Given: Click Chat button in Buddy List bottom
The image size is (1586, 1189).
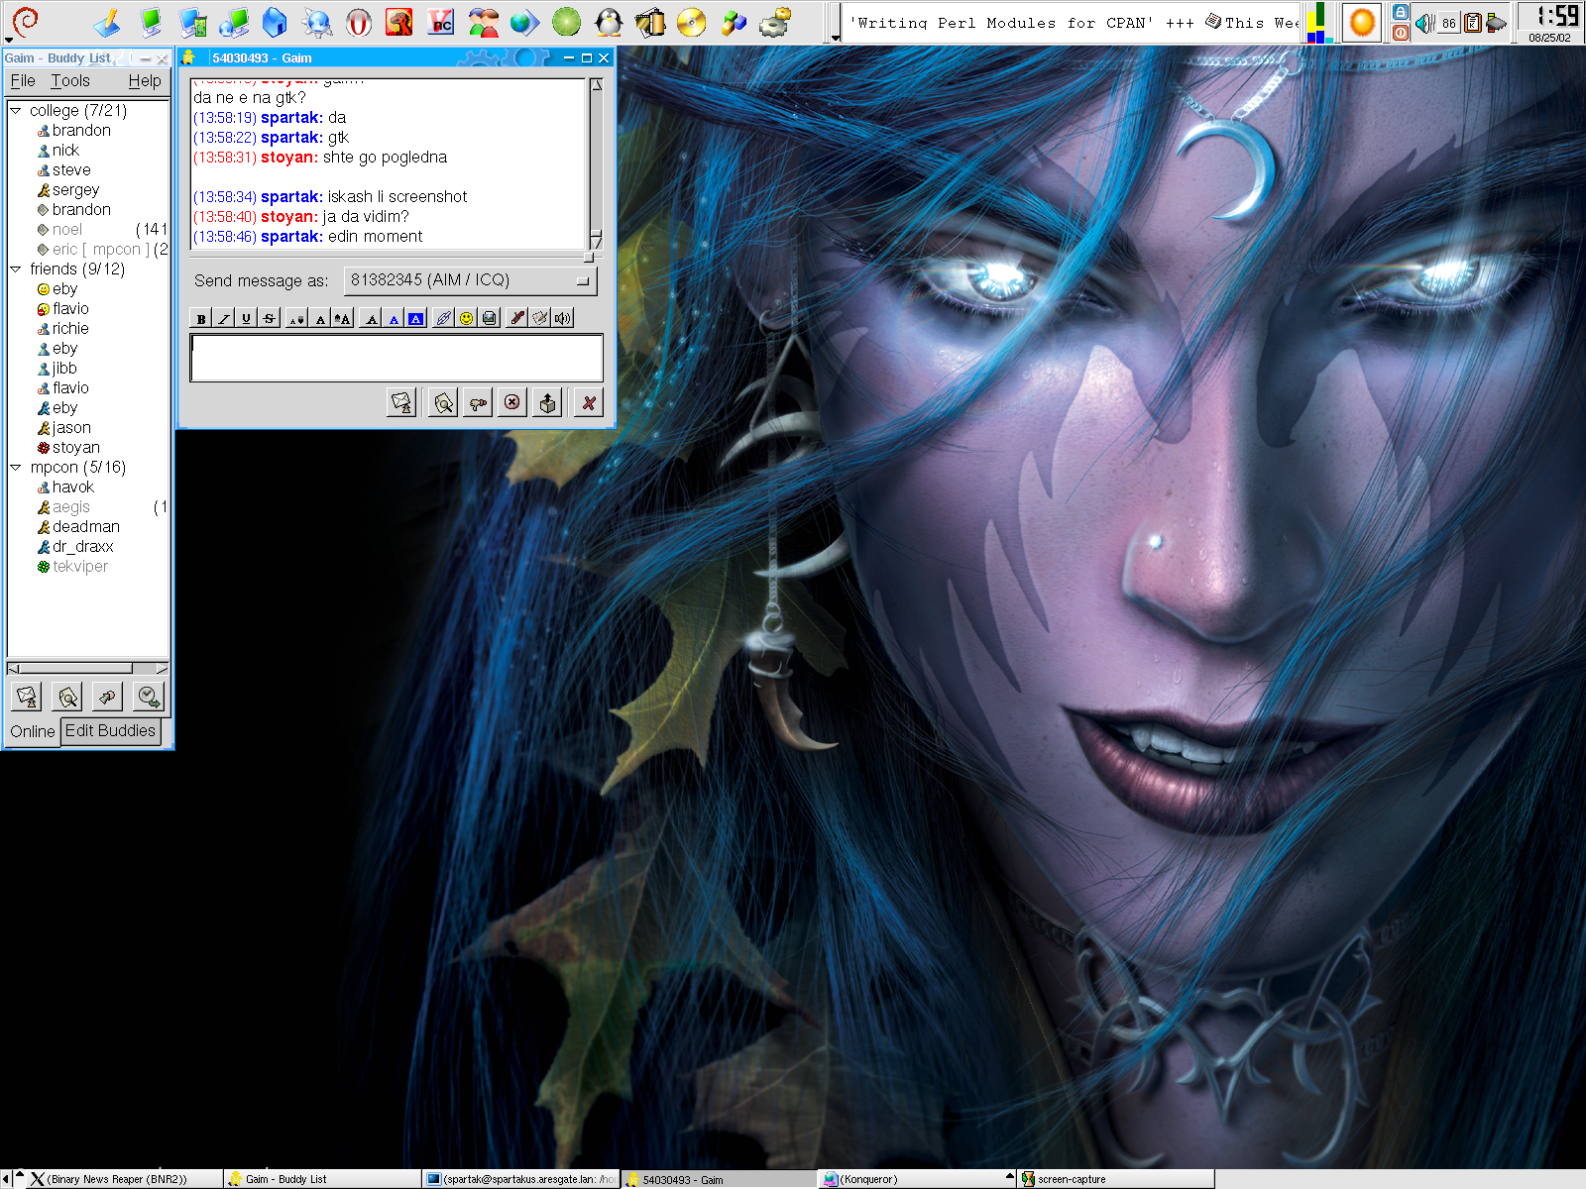Looking at the screenshot, I should pos(107,697).
